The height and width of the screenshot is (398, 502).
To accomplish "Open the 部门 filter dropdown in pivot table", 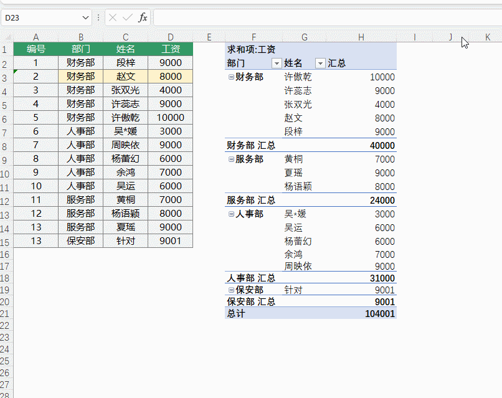I will tap(277, 63).
